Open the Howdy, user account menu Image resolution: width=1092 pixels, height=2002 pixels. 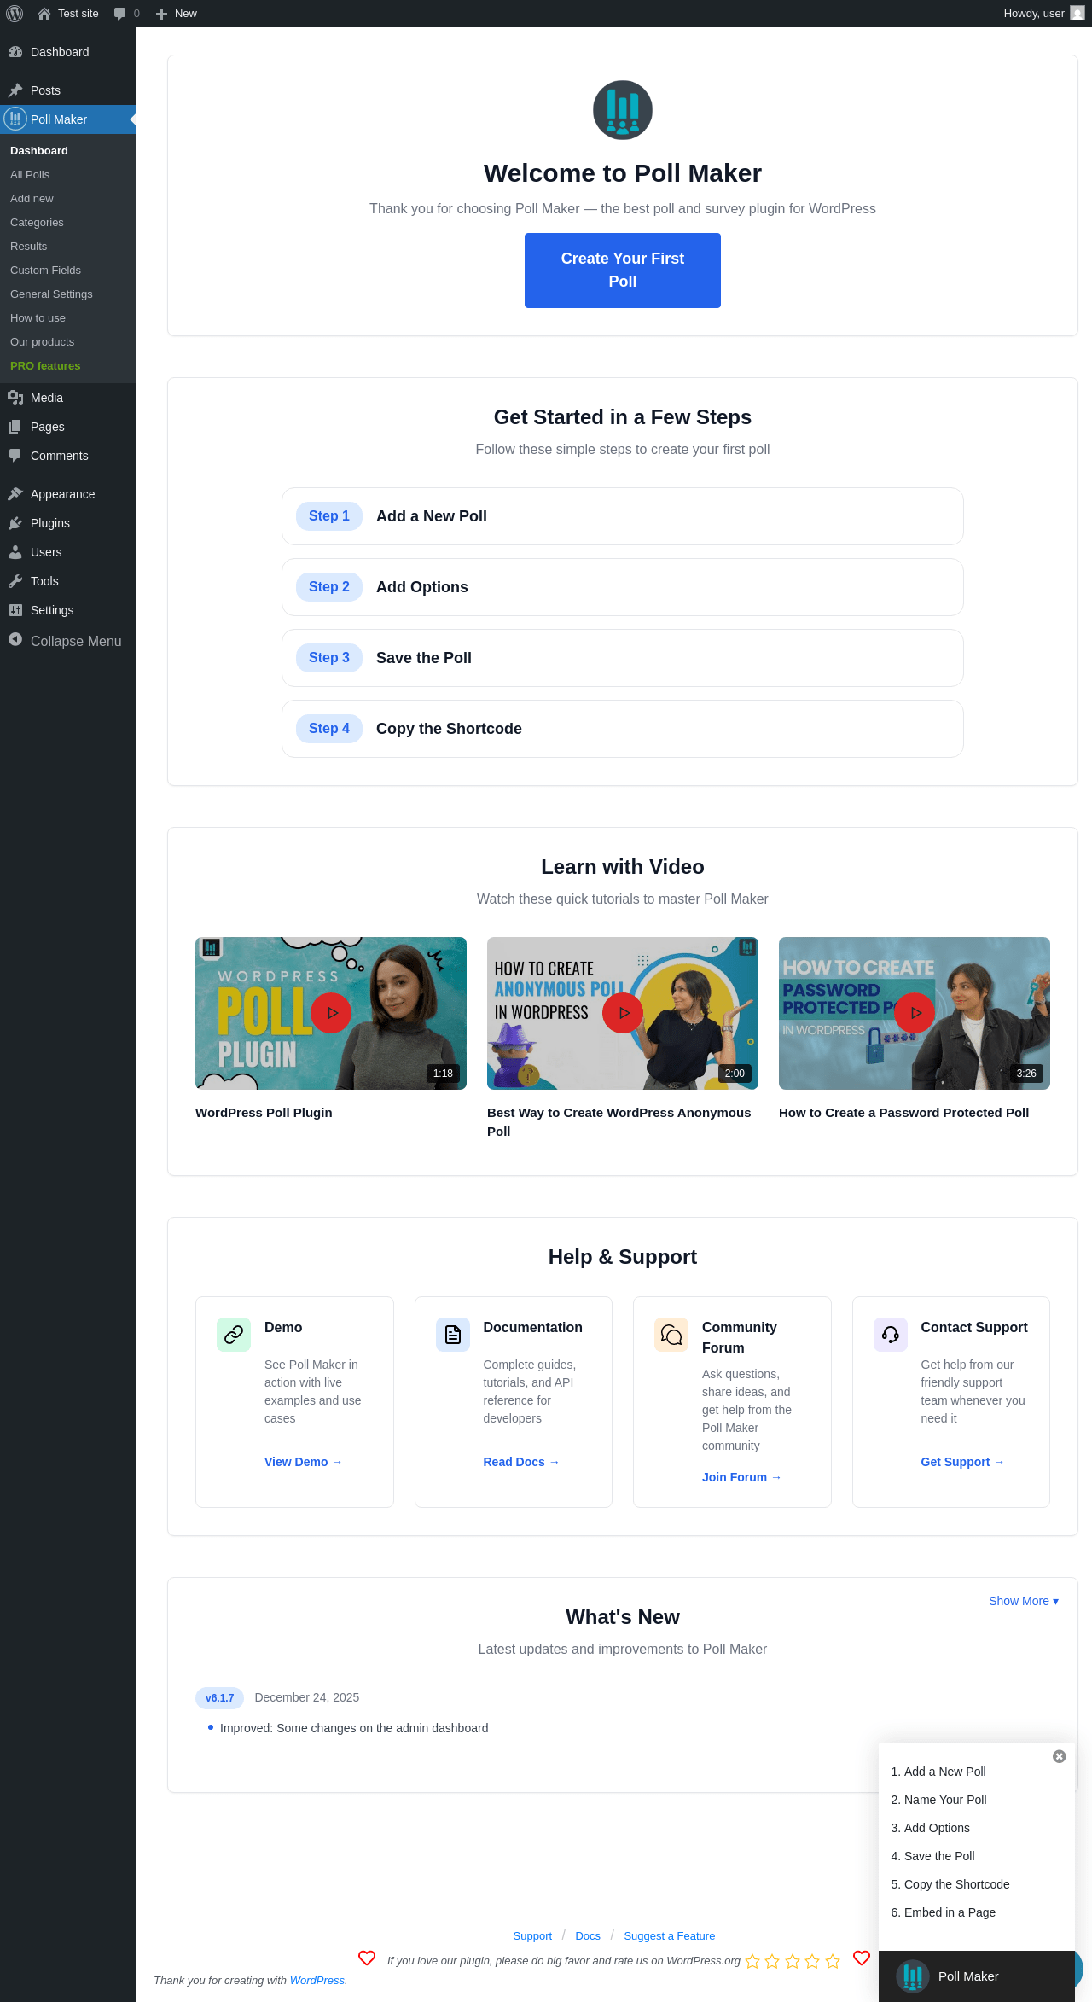[1044, 14]
